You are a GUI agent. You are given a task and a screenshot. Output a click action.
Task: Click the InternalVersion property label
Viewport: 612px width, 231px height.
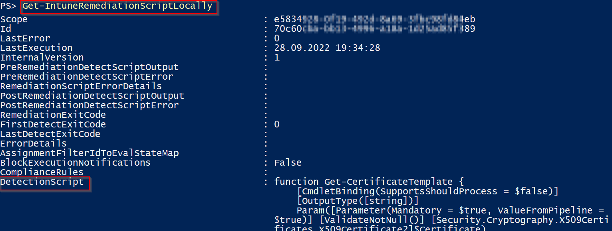tap(42, 57)
